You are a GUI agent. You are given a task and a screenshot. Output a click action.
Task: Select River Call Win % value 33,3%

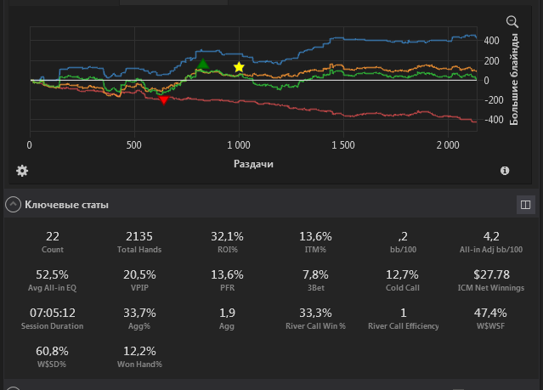coord(315,313)
